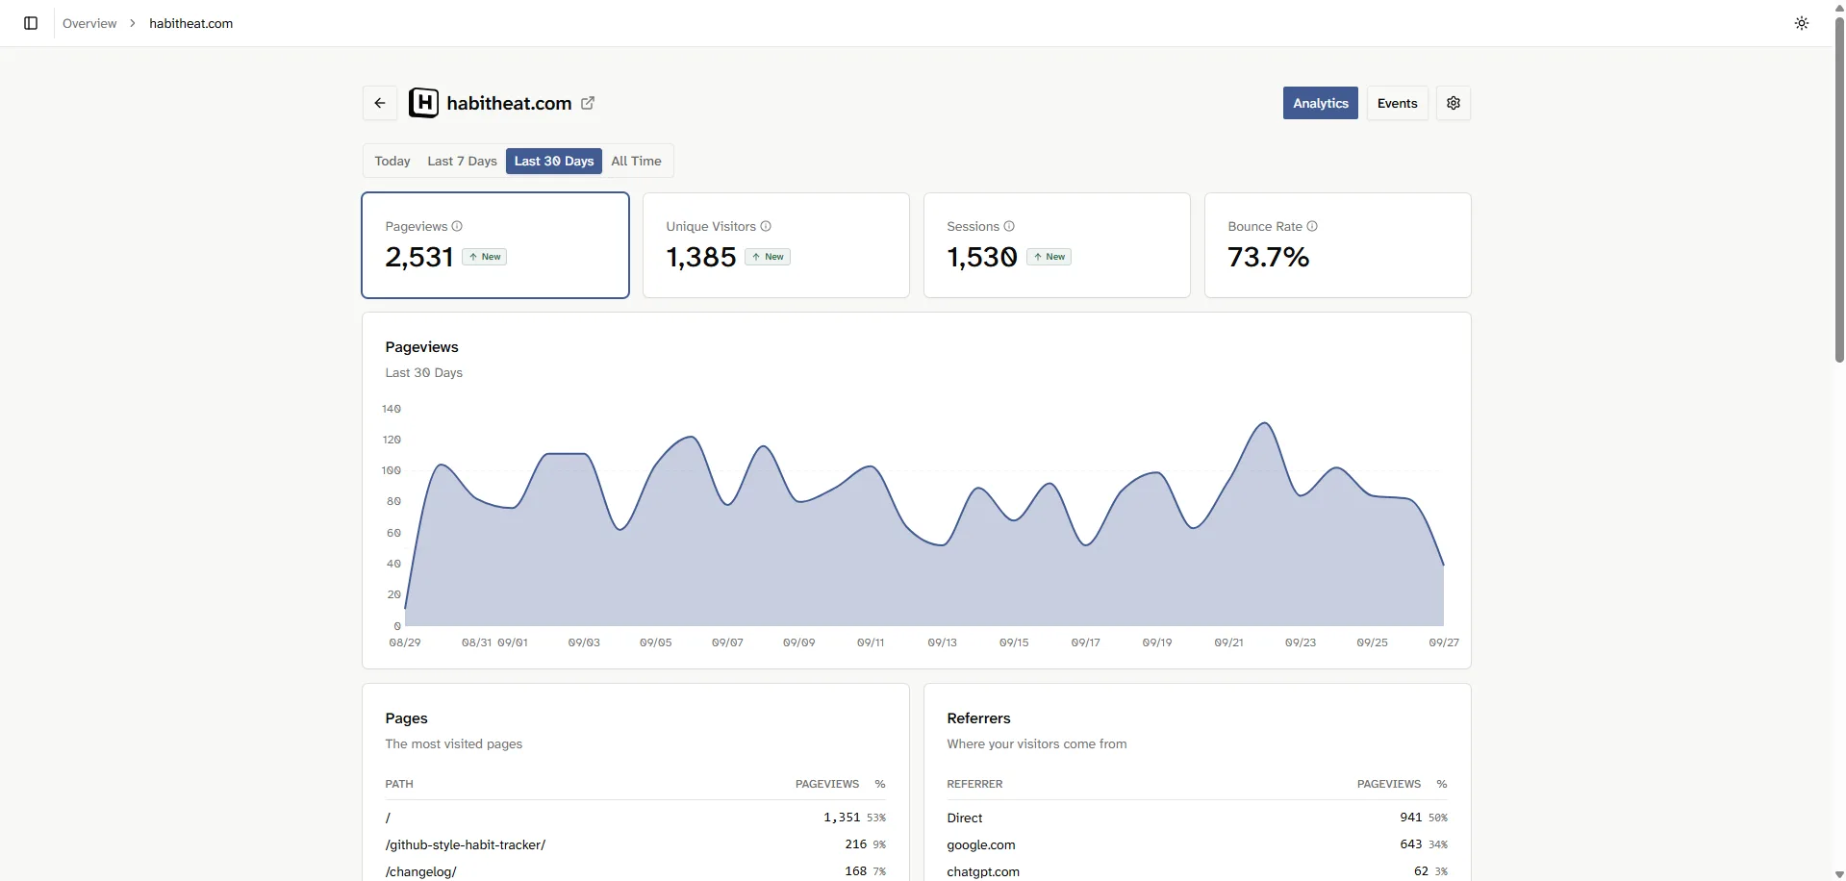Open habitheat.com external link icon
The width and height of the screenshot is (1846, 881).
pos(588,103)
